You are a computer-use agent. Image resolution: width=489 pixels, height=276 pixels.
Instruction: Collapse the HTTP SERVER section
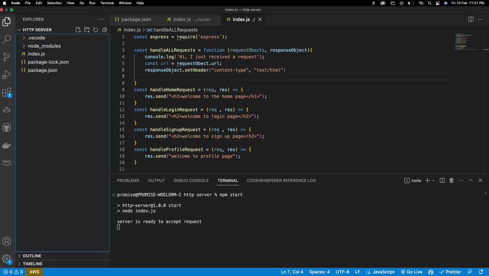[19, 30]
